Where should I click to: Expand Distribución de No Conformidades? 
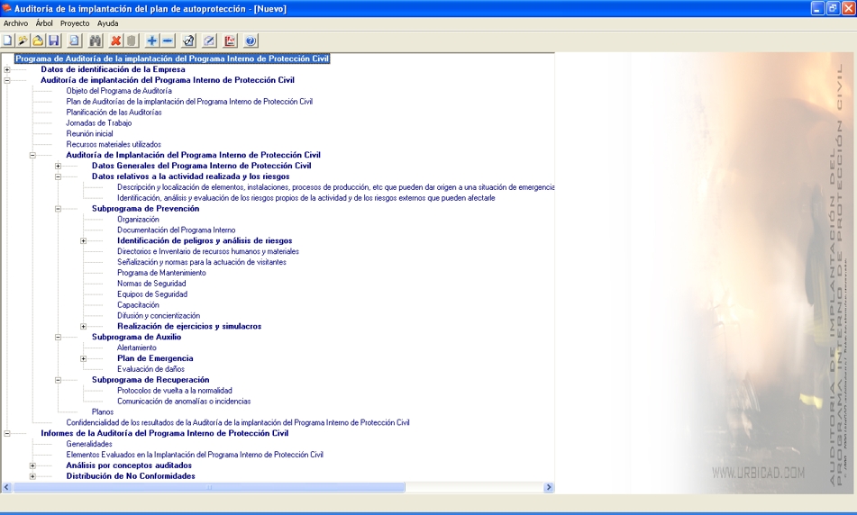pyautogui.click(x=32, y=476)
